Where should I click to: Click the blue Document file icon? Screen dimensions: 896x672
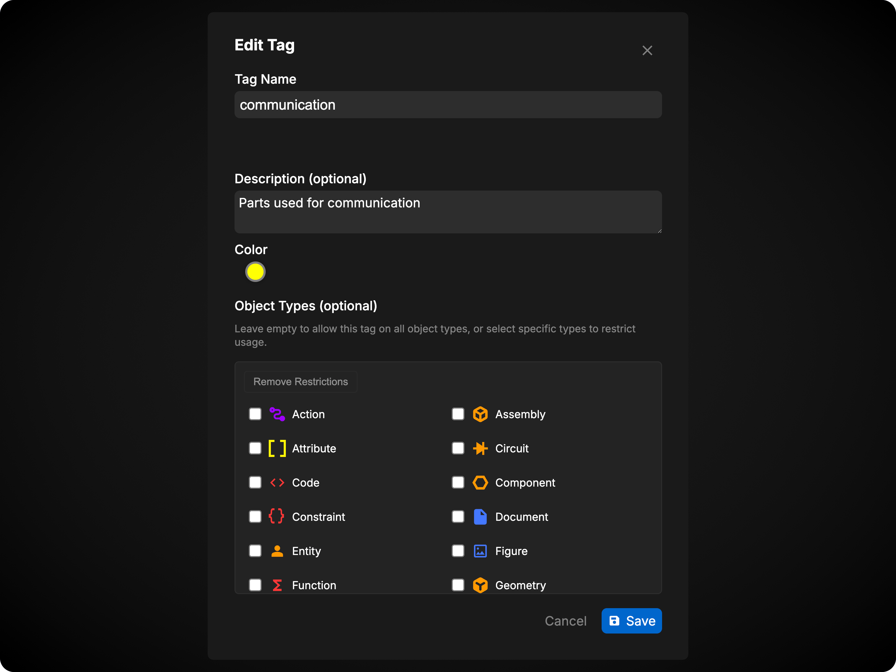pos(480,517)
